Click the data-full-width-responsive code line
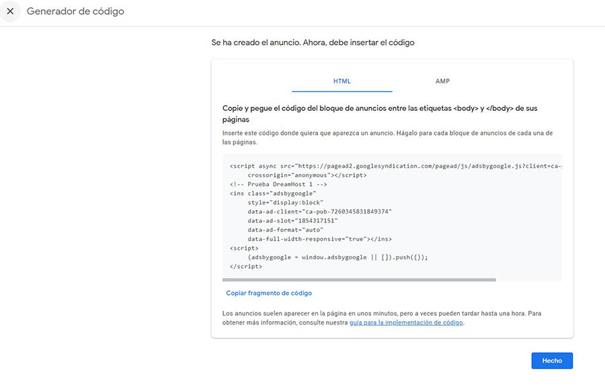The image size is (605, 391). click(319, 238)
